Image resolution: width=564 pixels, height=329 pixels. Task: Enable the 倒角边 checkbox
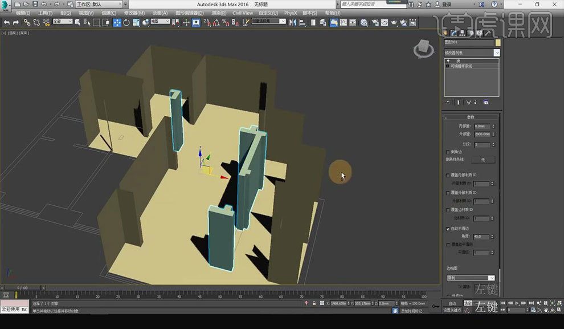tap(448, 152)
